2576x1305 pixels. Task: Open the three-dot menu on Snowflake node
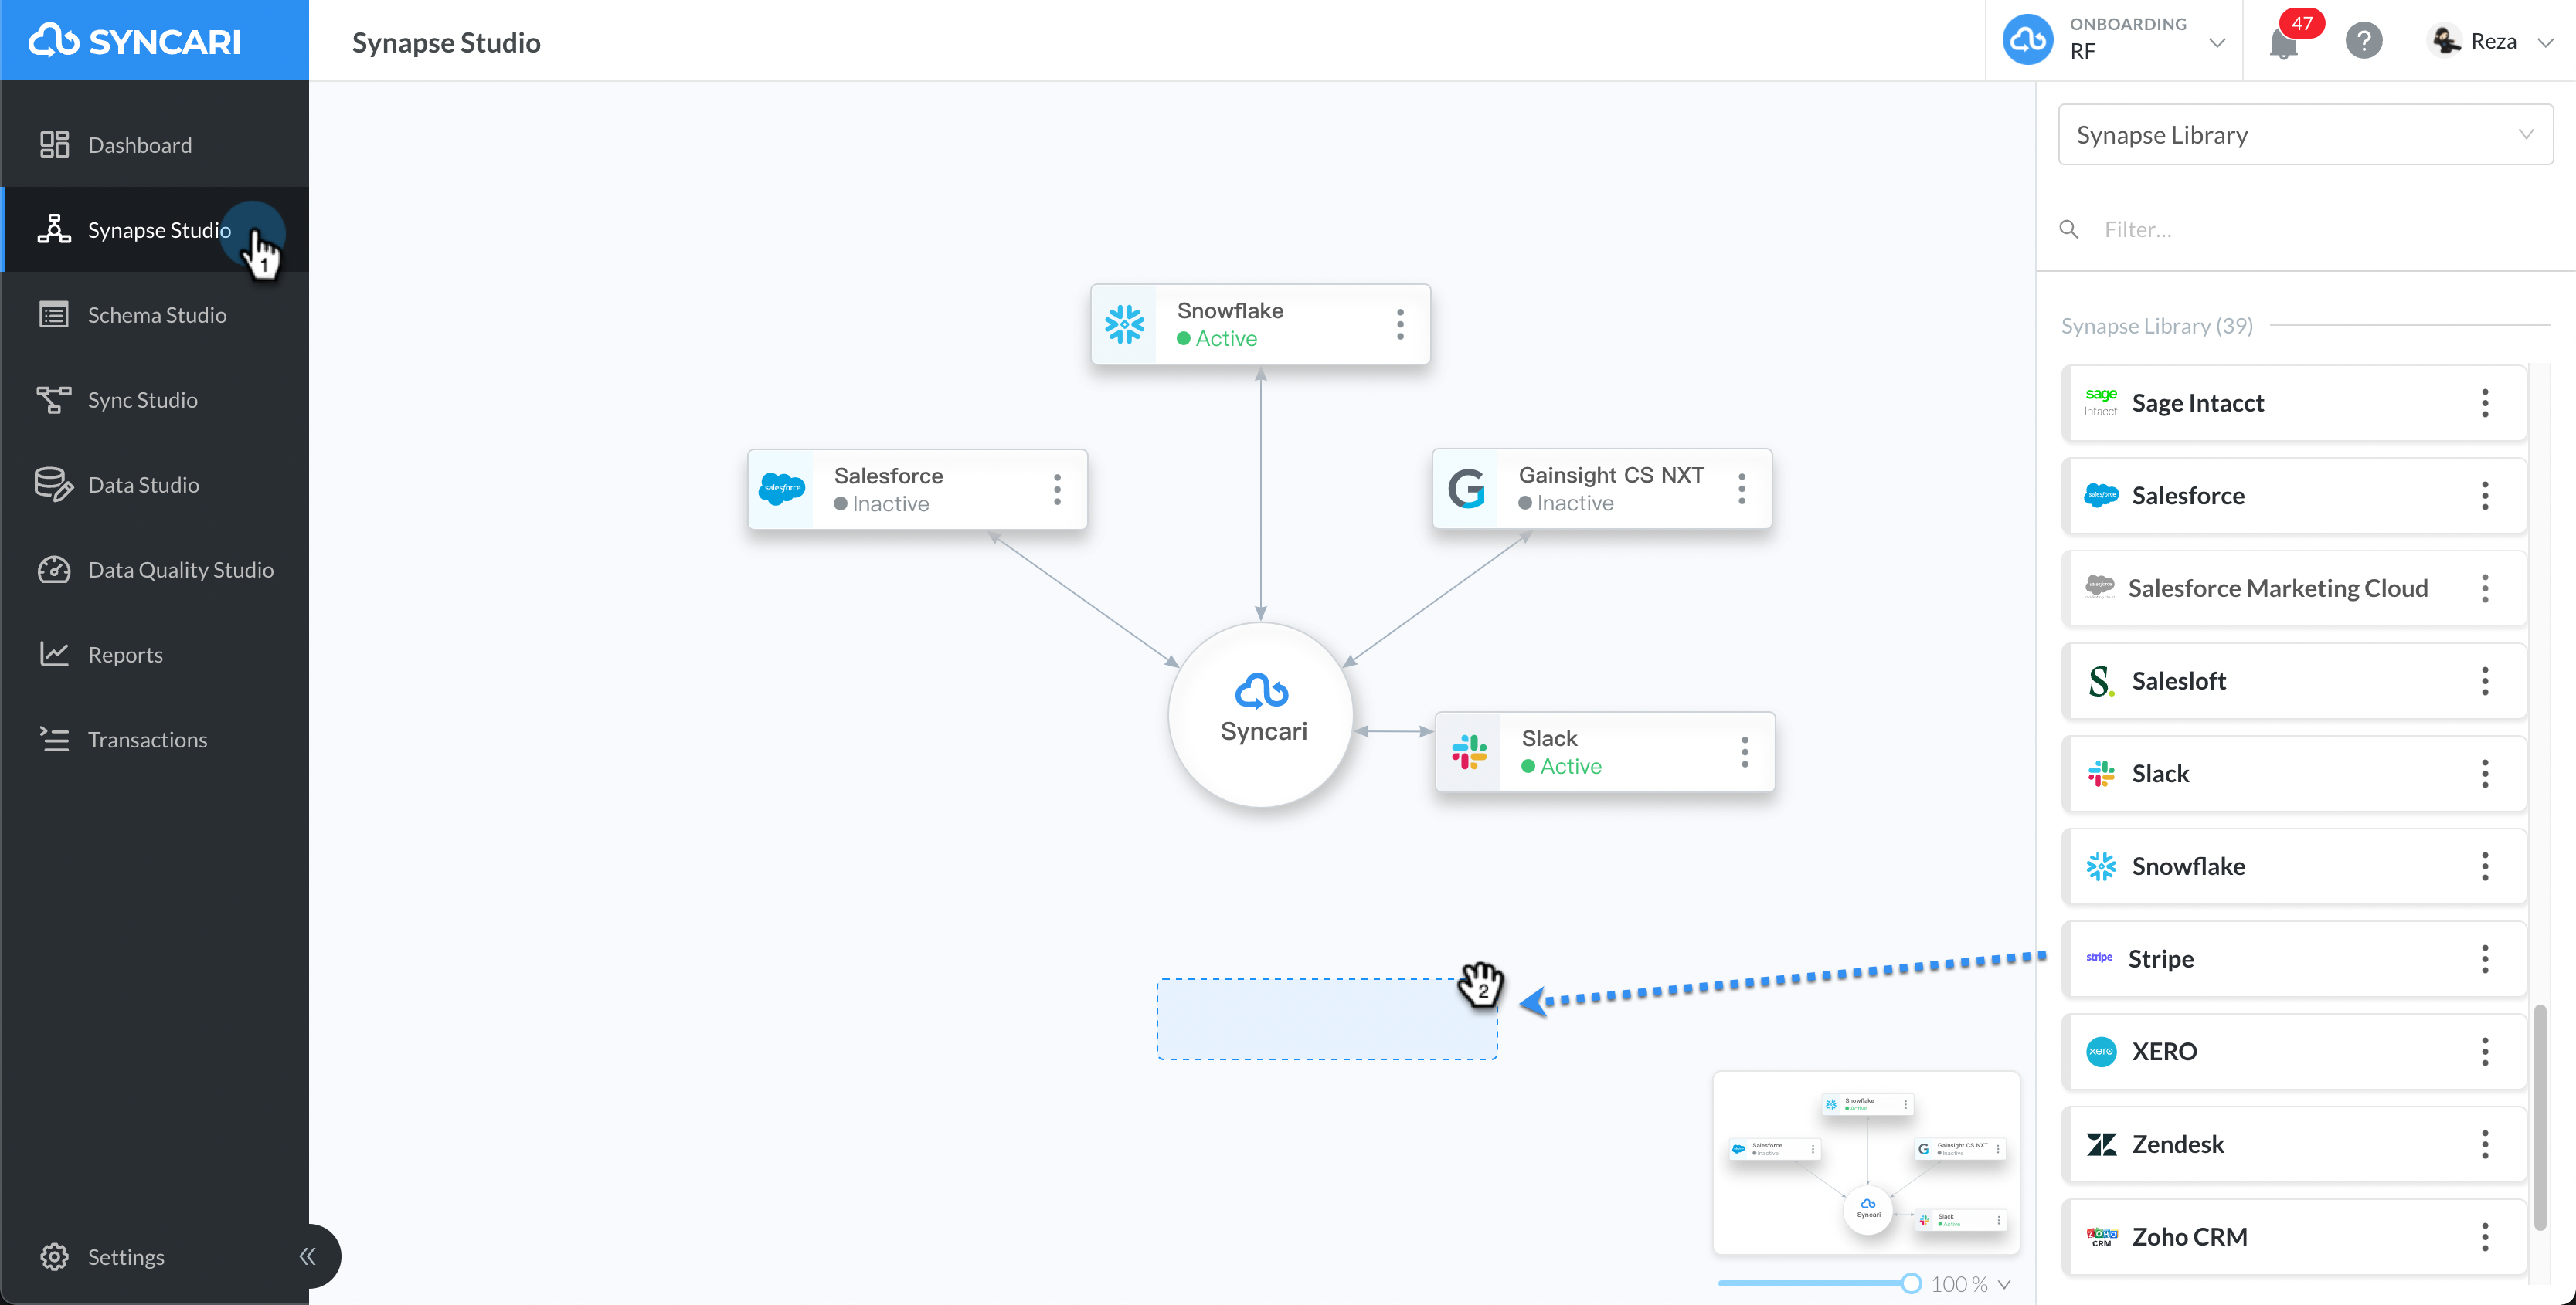tap(1400, 324)
